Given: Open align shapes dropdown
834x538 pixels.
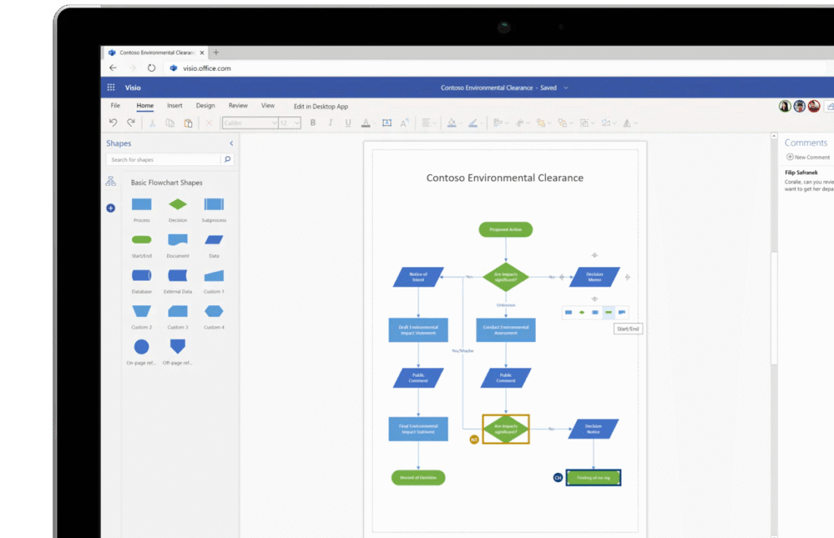Looking at the screenshot, I should click(501, 123).
